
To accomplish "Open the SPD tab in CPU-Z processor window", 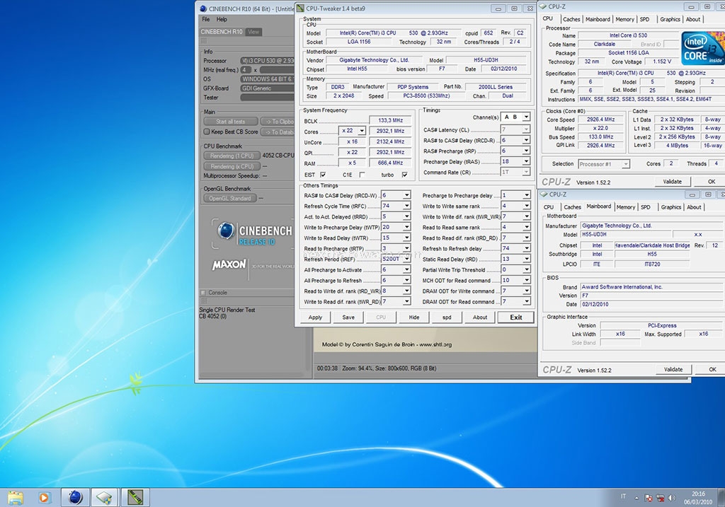I will point(644,19).
